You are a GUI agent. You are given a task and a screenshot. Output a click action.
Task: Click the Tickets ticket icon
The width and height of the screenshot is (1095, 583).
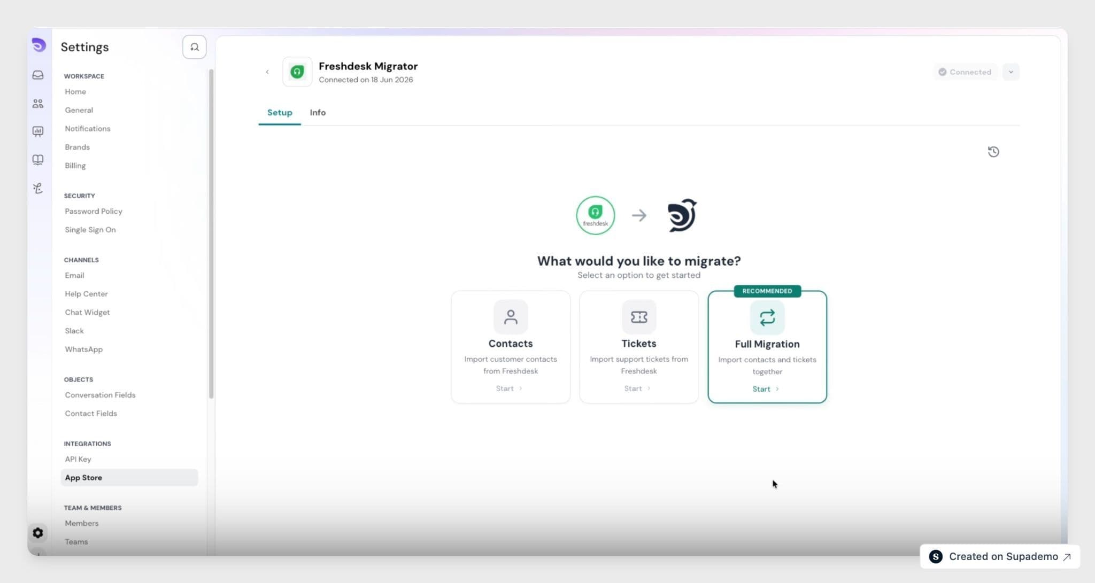[x=639, y=317]
